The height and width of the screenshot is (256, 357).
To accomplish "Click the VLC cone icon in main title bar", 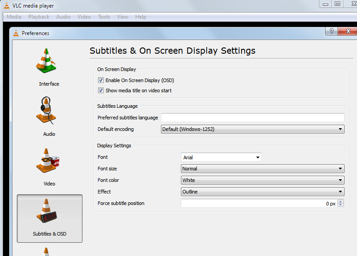I will pyautogui.click(x=7, y=6).
